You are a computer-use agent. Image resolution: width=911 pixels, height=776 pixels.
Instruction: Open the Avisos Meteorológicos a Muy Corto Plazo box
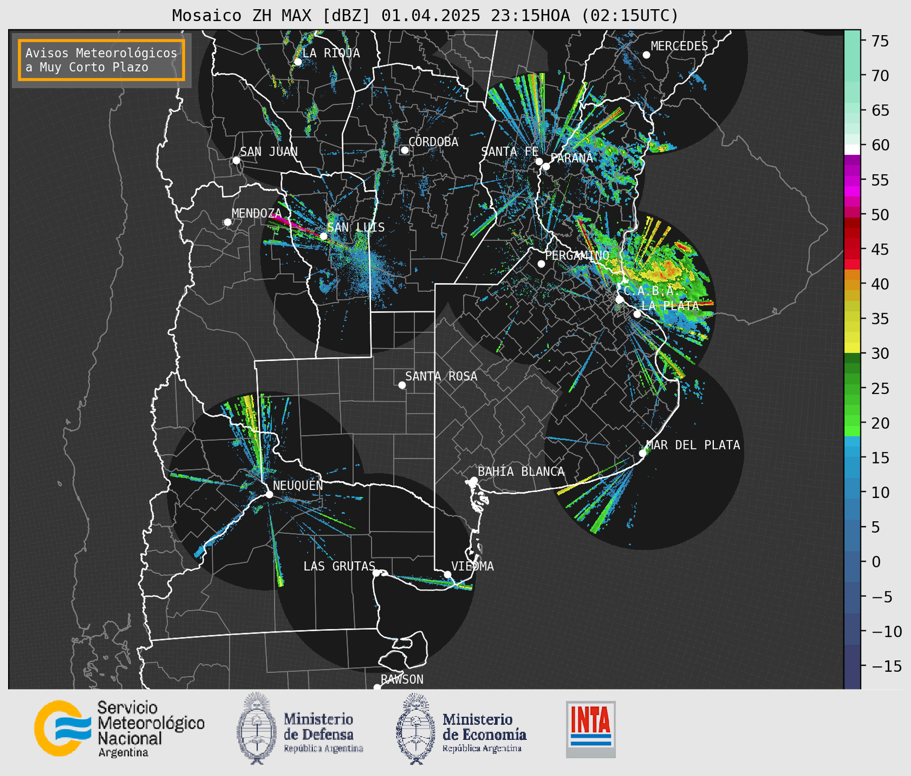point(102,60)
